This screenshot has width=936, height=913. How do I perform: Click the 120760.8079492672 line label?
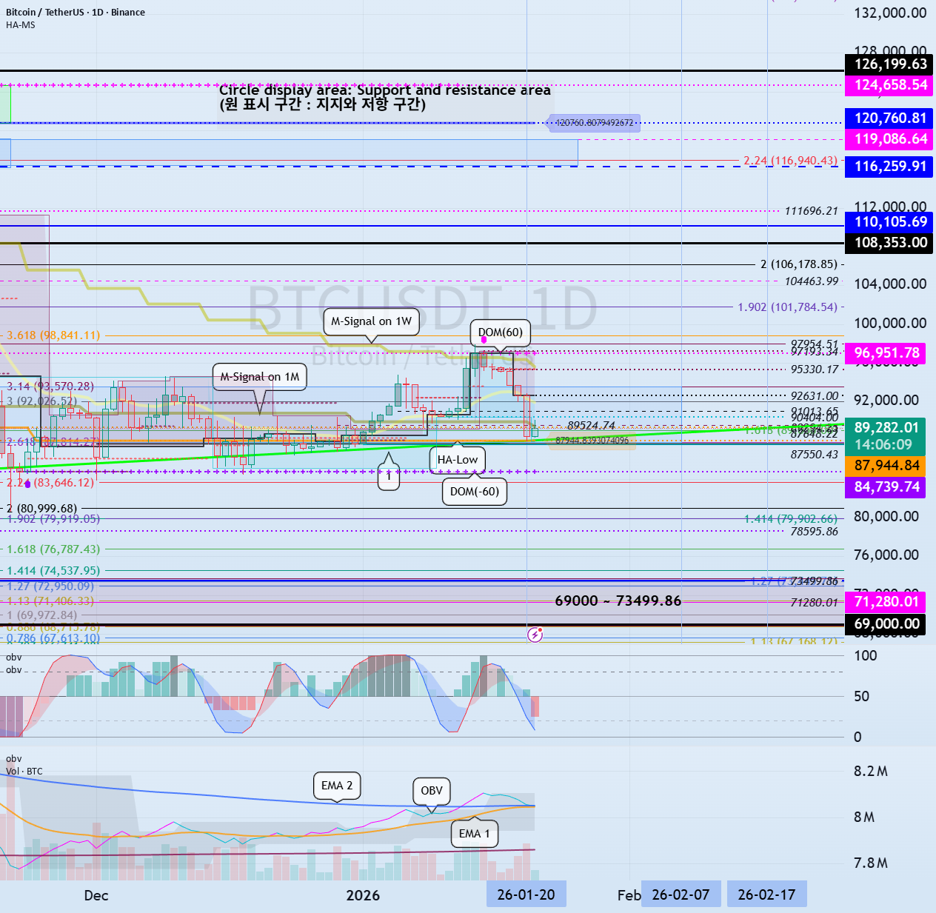[595, 123]
